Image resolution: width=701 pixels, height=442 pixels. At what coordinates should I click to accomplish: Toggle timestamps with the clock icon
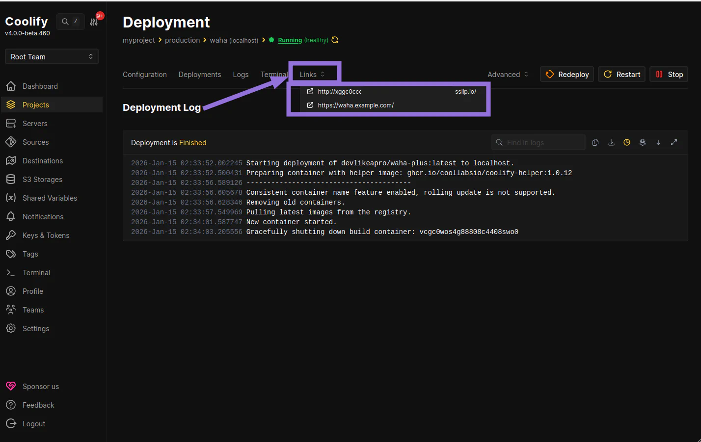point(627,142)
